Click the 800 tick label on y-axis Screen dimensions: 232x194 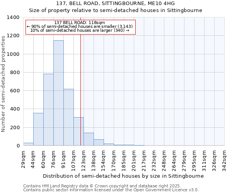pyautogui.click(x=14, y=73)
